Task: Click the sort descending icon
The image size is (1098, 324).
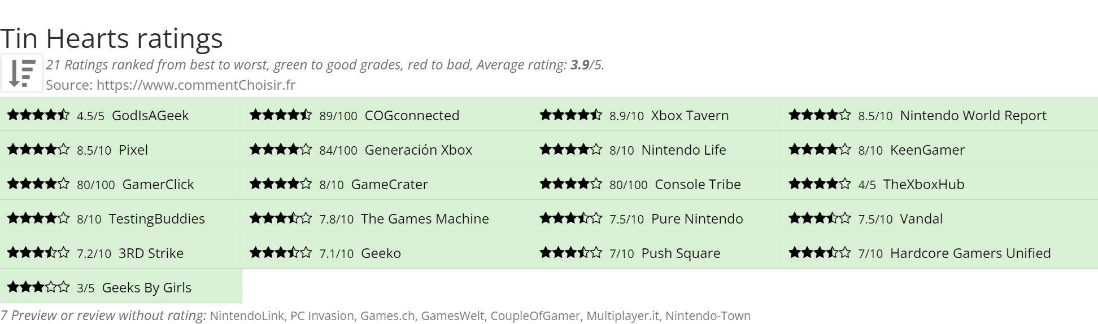Action: coord(22,73)
